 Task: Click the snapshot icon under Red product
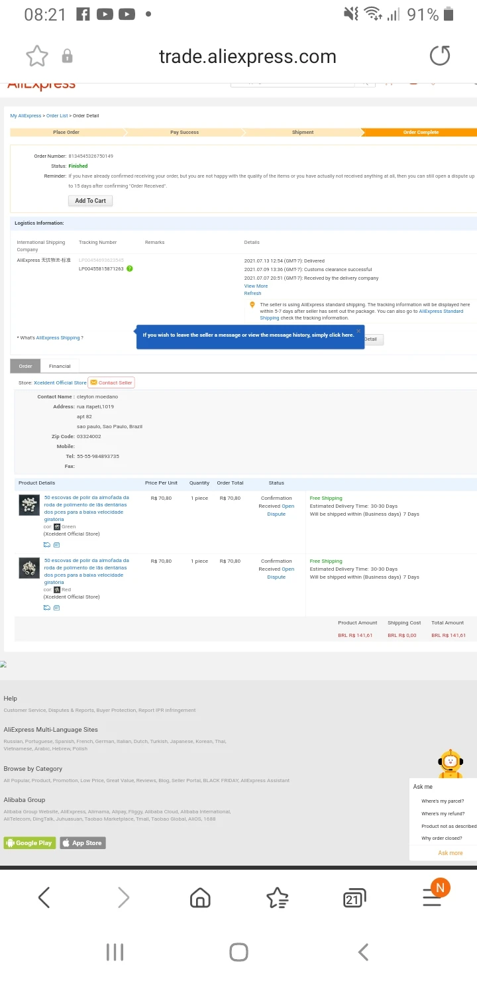click(x=57, y=608)
